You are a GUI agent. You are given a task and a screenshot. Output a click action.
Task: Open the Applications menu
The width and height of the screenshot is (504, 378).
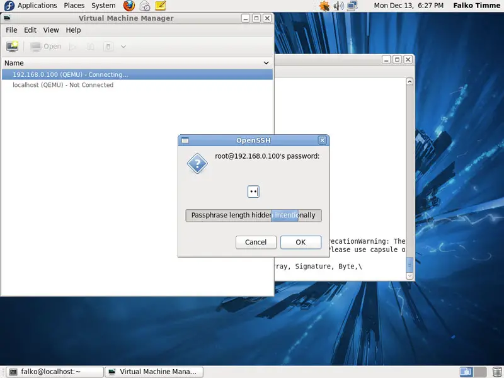37,6
